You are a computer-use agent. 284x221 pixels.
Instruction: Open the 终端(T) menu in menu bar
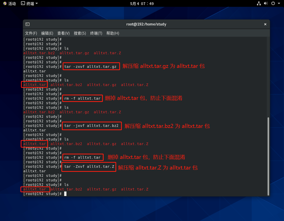(96, 33)
